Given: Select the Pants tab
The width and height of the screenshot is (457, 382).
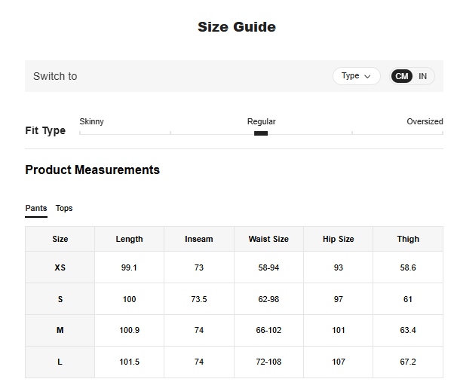Looking at the screenshot, I should tap(35, 208).
